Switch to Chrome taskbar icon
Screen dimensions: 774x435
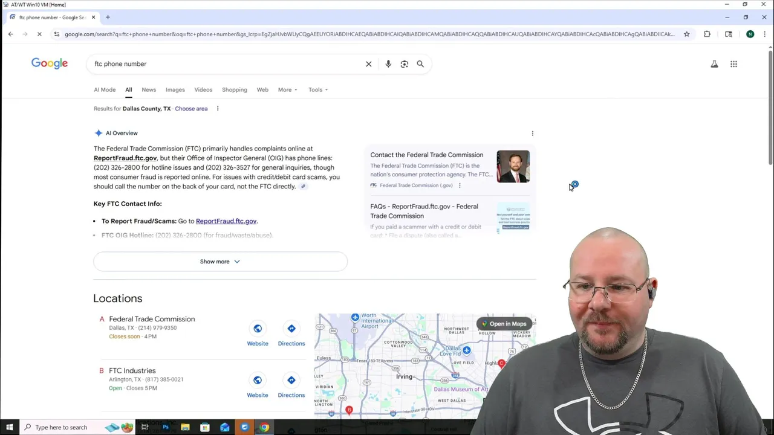[x=264, y=427]
